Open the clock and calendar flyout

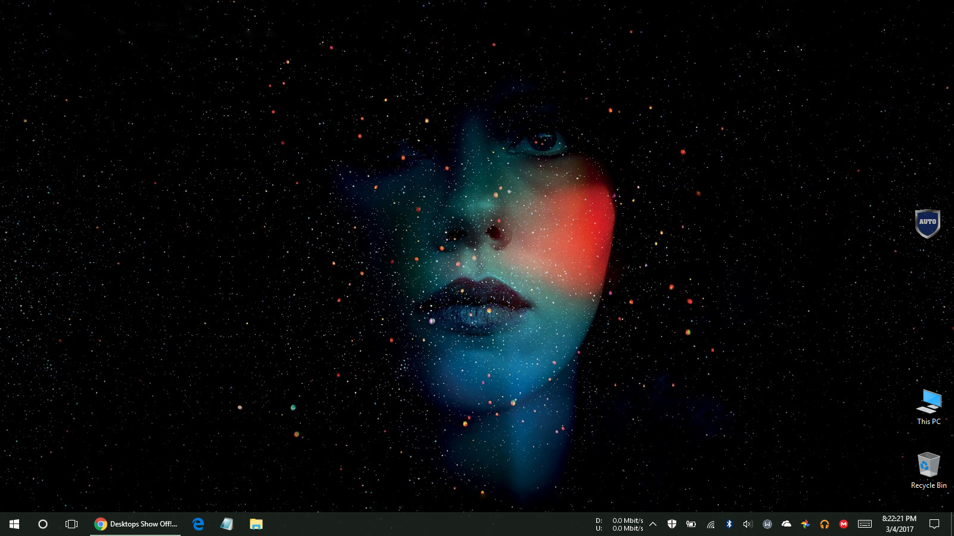pos(899,524)
